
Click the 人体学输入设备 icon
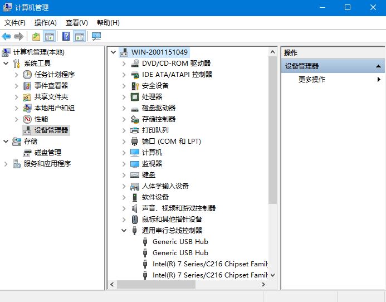tap(135, 186)
